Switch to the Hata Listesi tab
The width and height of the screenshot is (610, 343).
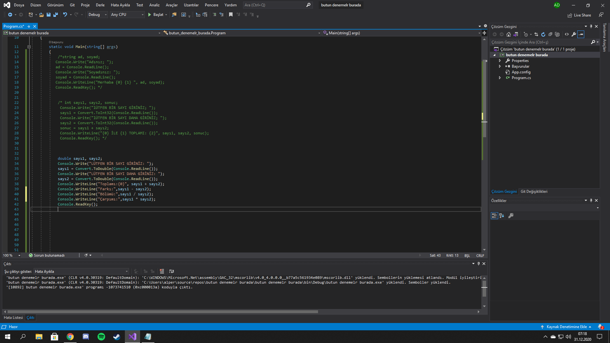click(x=13, y=318)
